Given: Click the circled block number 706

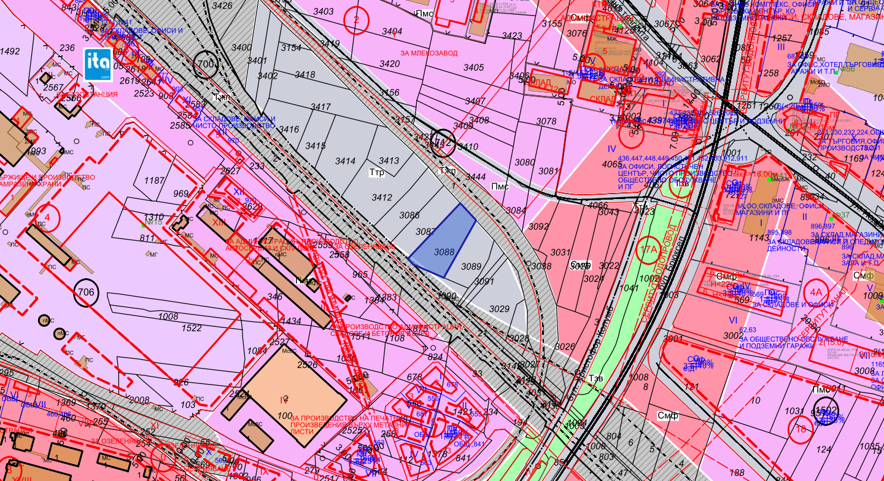Looking at the screenshot, I should point(87,292).
